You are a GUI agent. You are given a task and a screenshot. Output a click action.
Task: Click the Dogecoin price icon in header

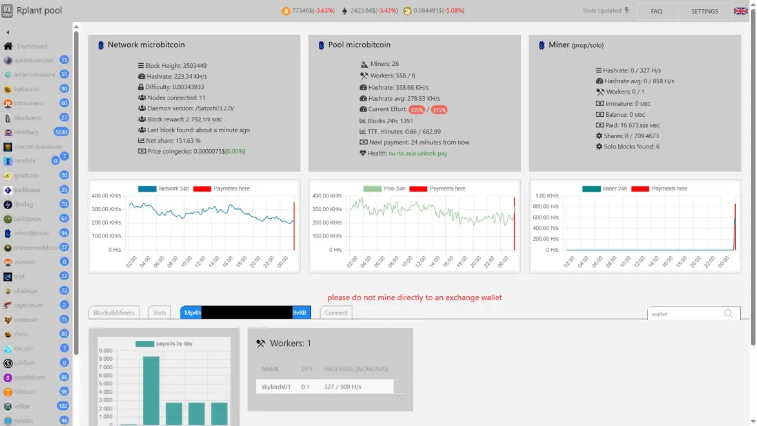407,10
